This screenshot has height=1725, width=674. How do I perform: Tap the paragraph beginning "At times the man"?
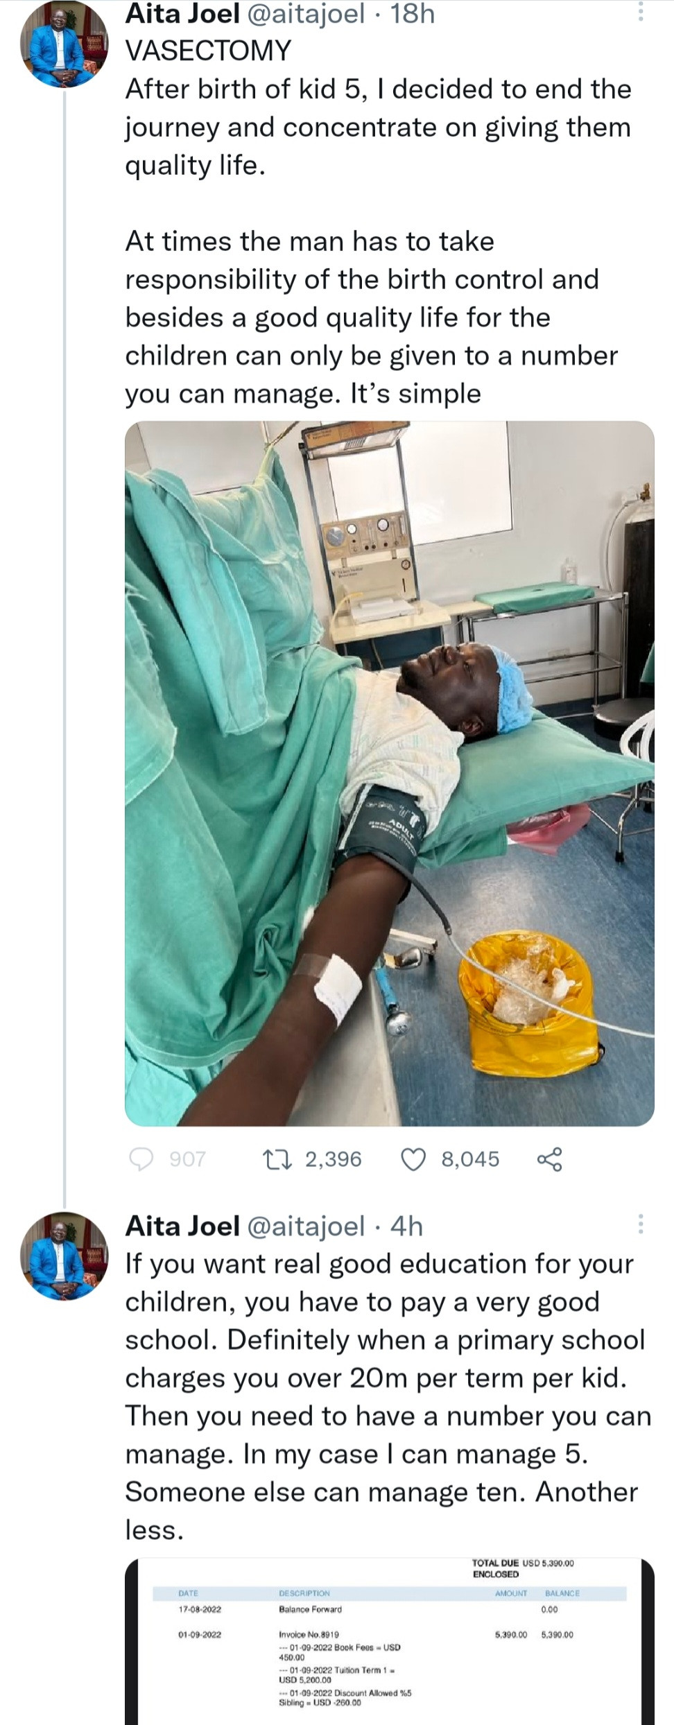371,318
